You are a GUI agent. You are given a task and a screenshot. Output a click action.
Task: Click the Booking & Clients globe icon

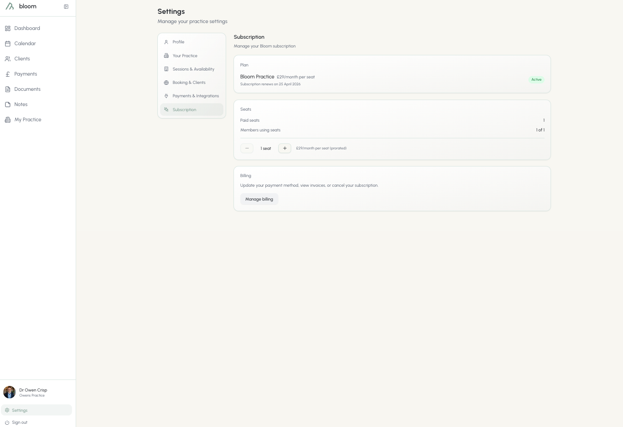point(166,83)
